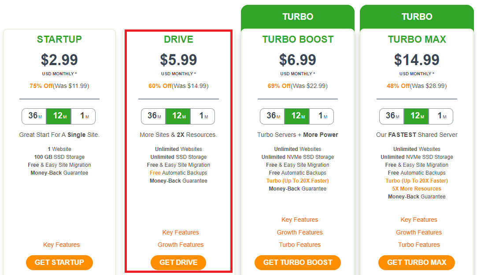Expand Key Features under the Turbo Max plan
This screenshot has height=275, width=477.
418,220
